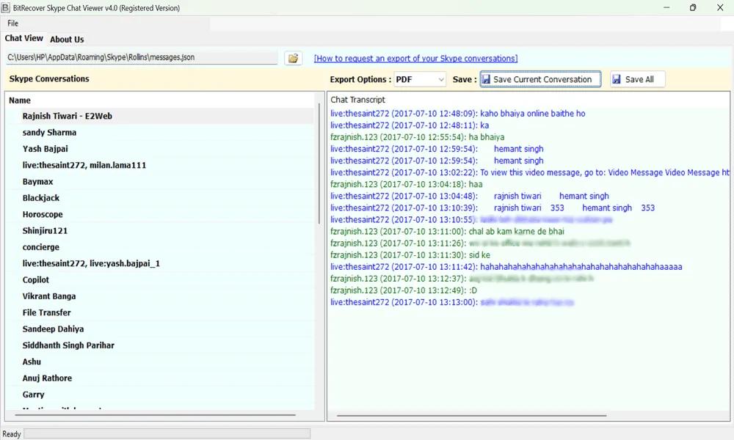The image size is (734, 440).
Task: Click the browse folder icon
Action: (293, 58)
